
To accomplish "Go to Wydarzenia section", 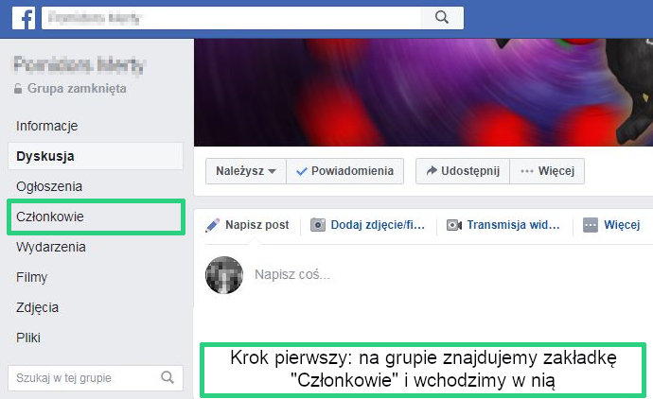I will [51, 247].
